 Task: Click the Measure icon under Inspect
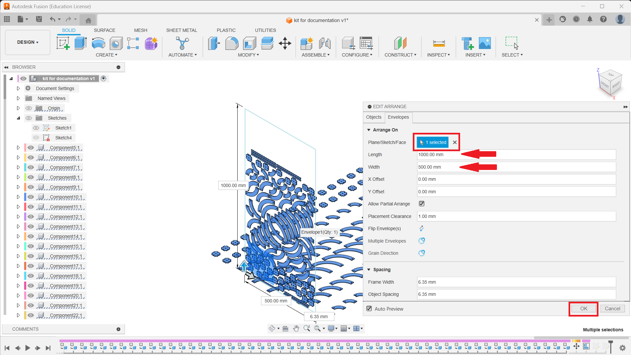tap(439, 43)
